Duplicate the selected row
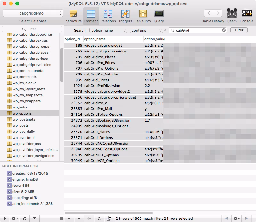This screenshot has height=222, width=256. pyautogui.click(x=89, y=218)
